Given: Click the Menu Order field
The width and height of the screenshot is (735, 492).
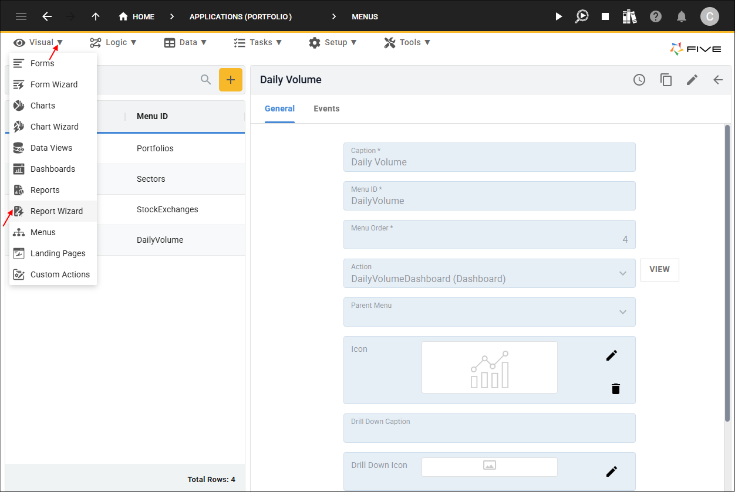Looking at the screenshot, I should [x=489, y=235].
